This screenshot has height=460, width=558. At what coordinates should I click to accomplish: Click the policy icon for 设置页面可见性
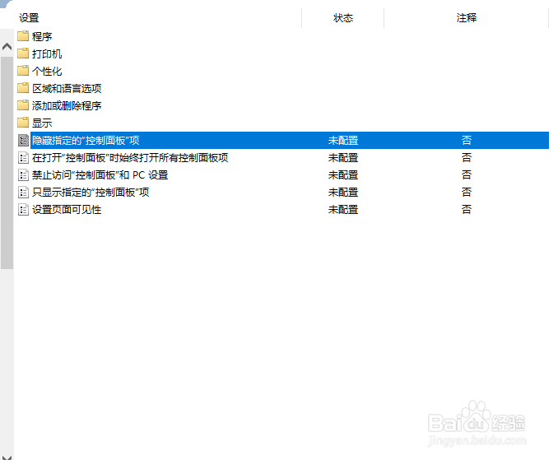23,210
